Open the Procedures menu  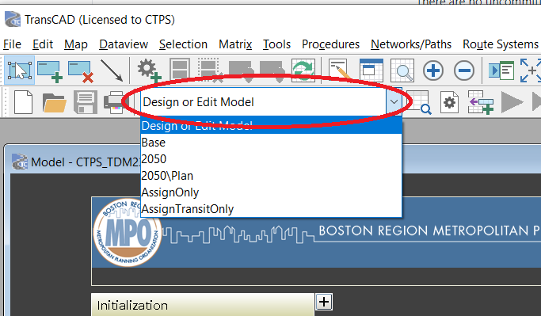coord(330,44)
